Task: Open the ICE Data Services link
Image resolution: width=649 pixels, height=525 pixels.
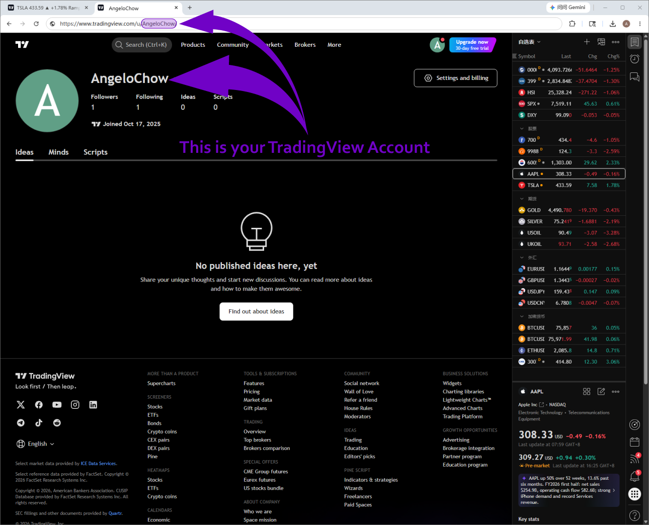Action: [99, 464]
